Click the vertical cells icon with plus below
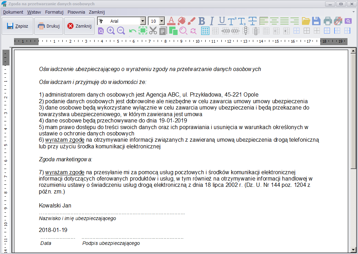358x254 pixels. (x=246, y=31)
